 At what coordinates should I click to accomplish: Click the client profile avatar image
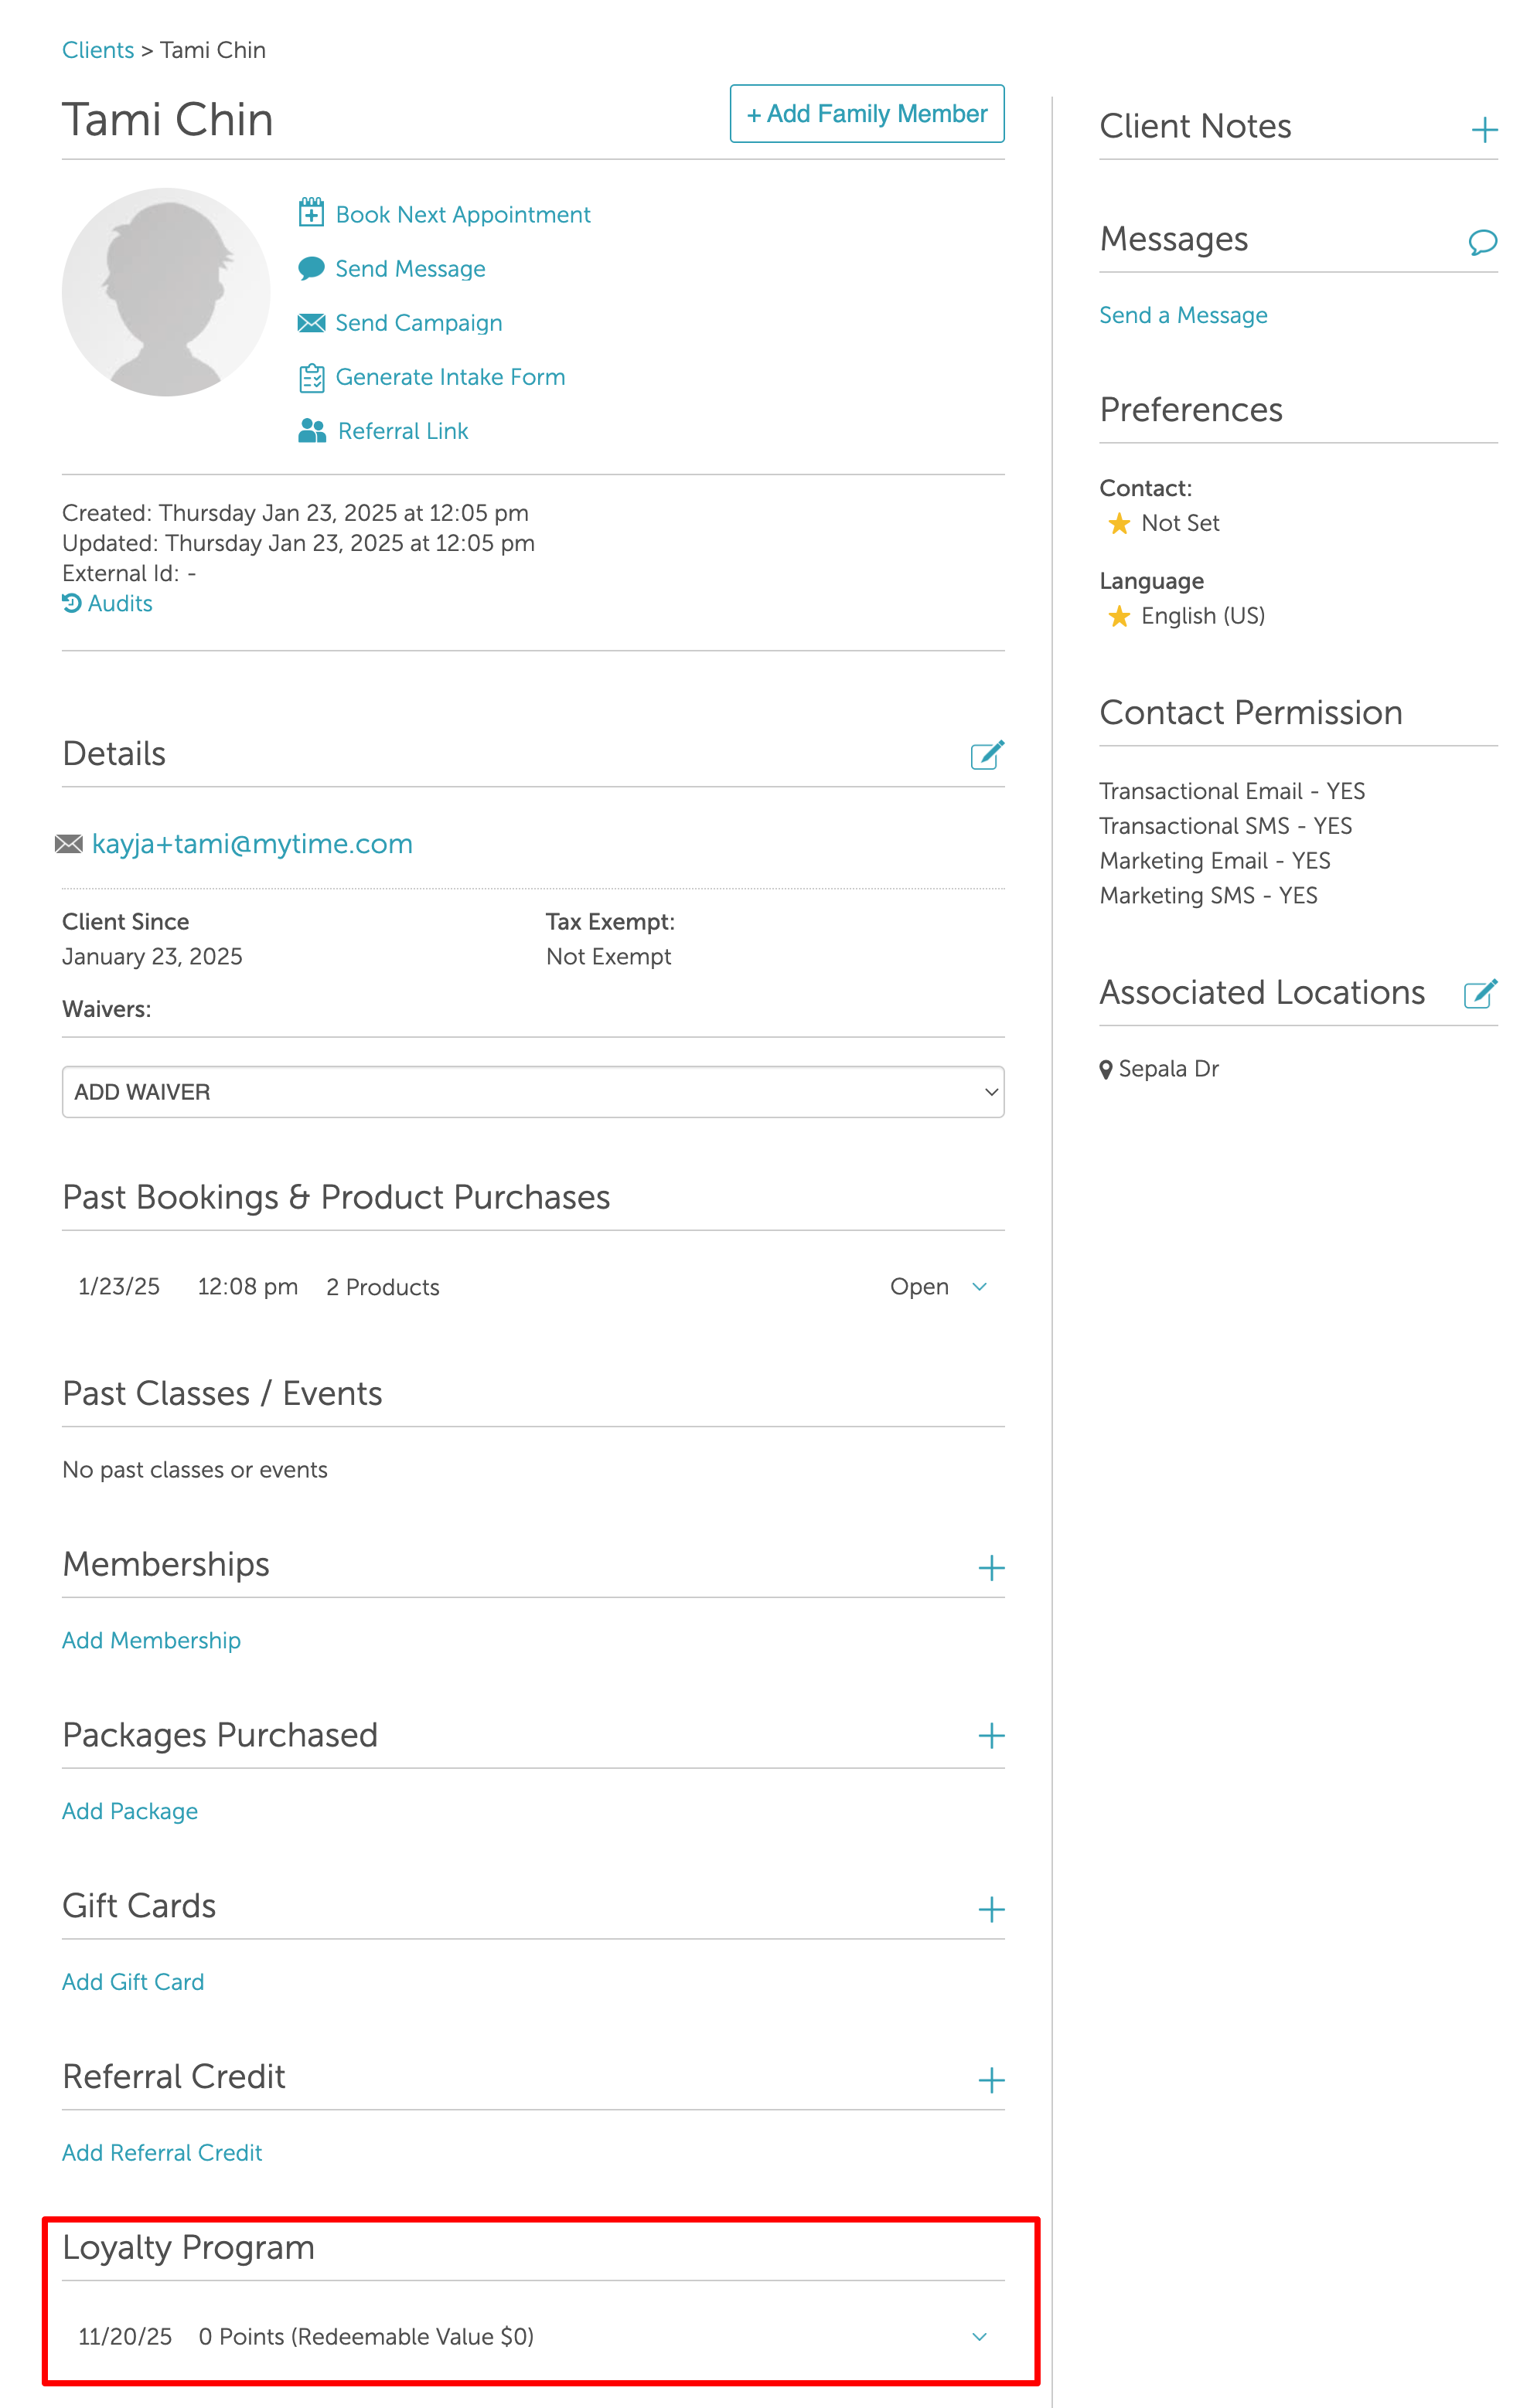coord(166,292)
